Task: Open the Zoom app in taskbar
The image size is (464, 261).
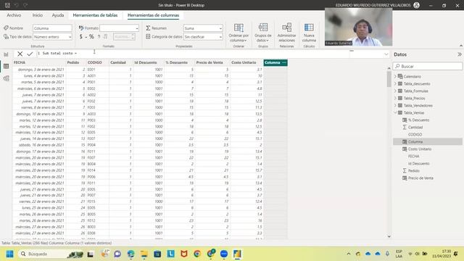Action: pos(224,254)
